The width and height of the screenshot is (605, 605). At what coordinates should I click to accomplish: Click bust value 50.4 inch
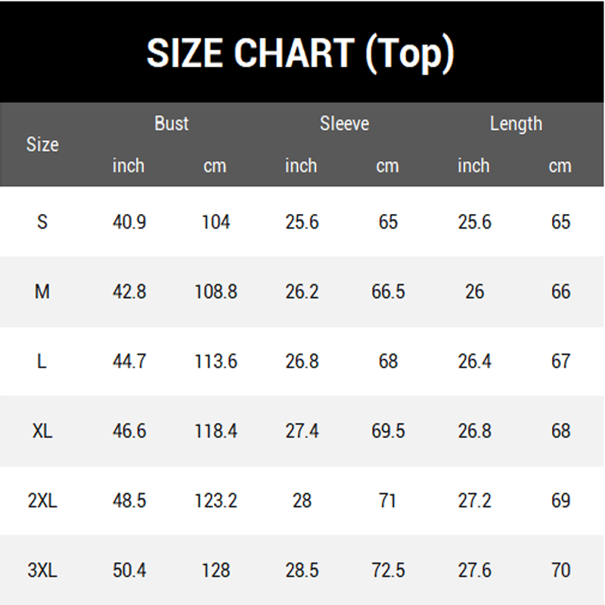click(129, 570)
